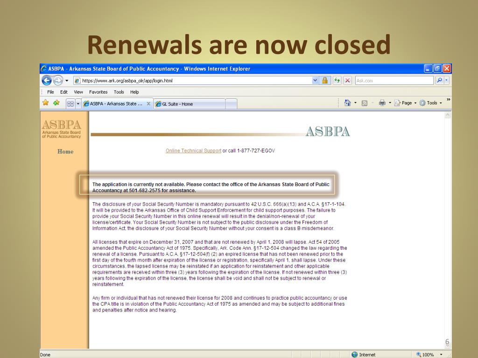This screenshot has height=358, width=478.
Task: Open the Help menu
Action: [134, 92]
